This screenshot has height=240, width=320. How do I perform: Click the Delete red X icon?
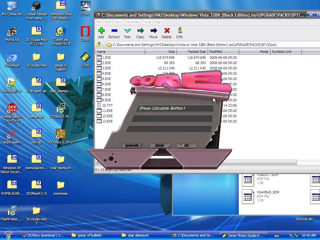pos(167,33)
